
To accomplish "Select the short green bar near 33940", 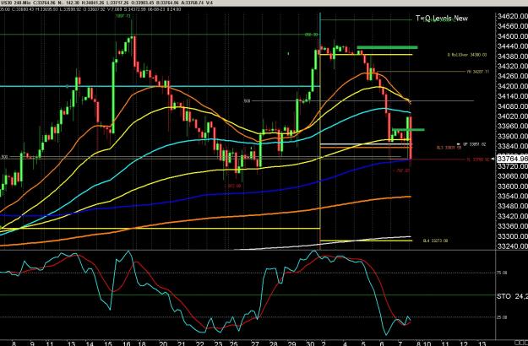I will pos(408,129).
